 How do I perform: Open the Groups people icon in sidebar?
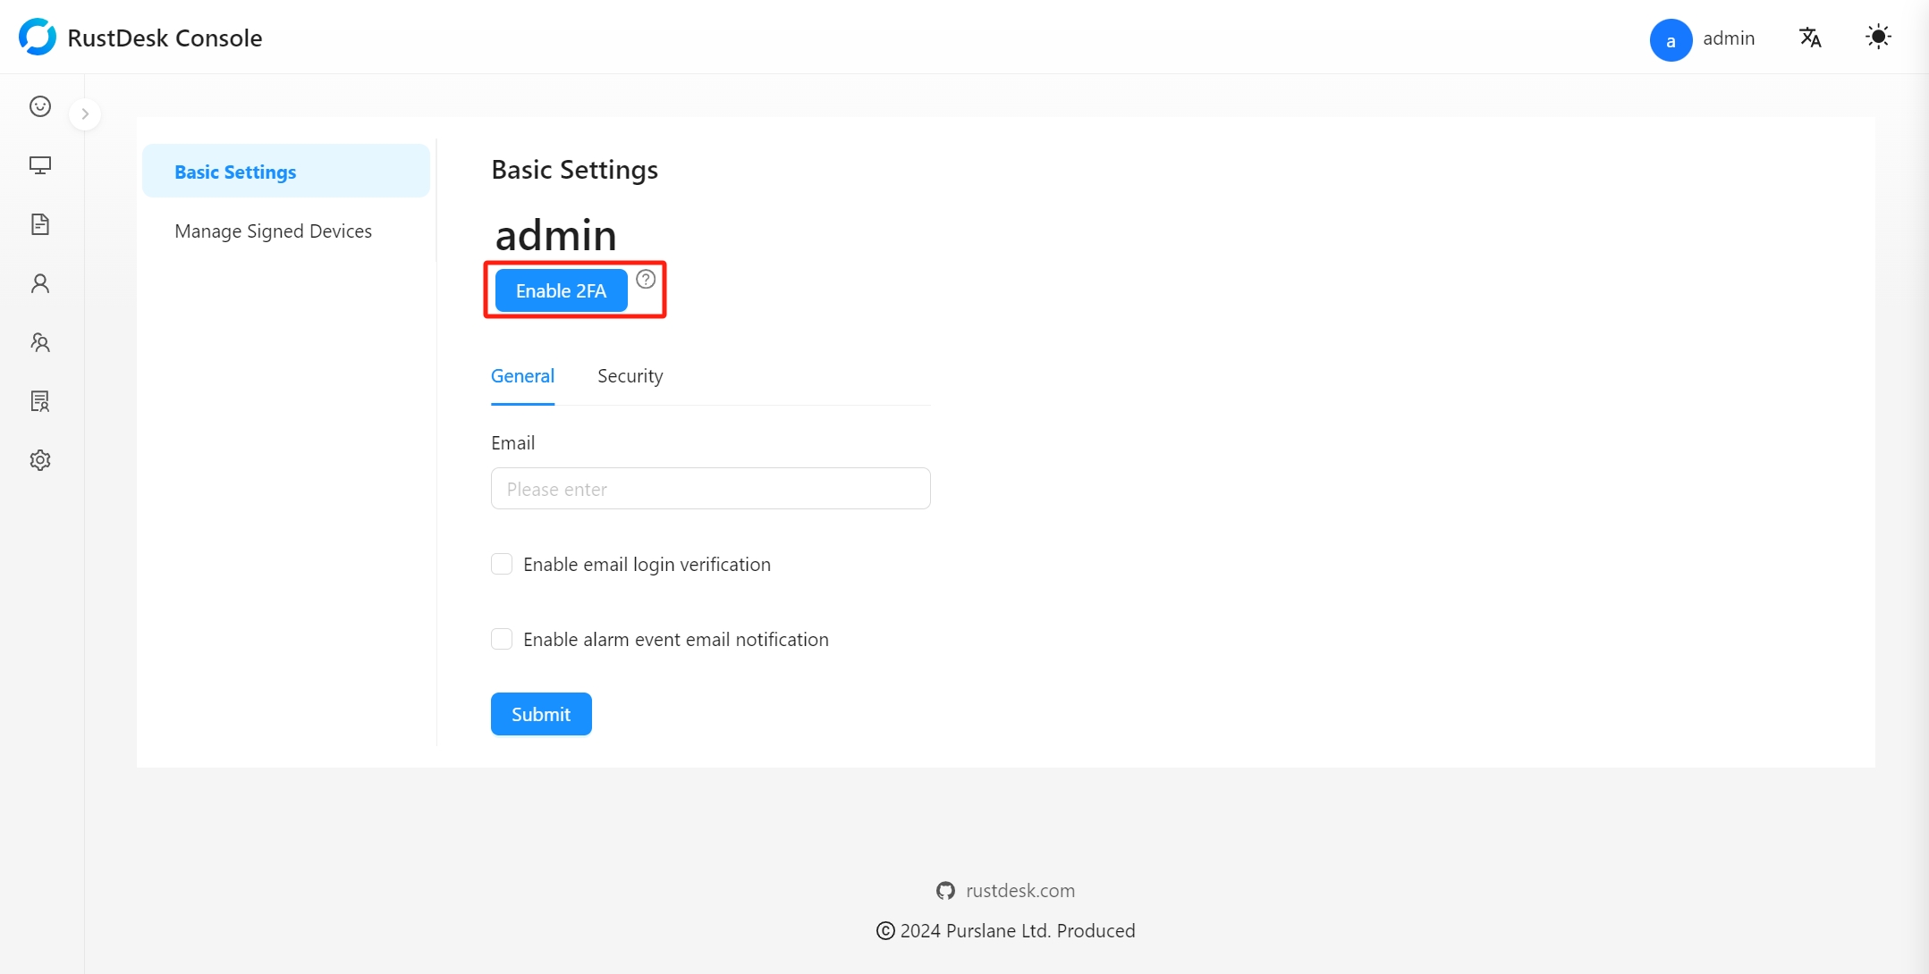point(40,342)
